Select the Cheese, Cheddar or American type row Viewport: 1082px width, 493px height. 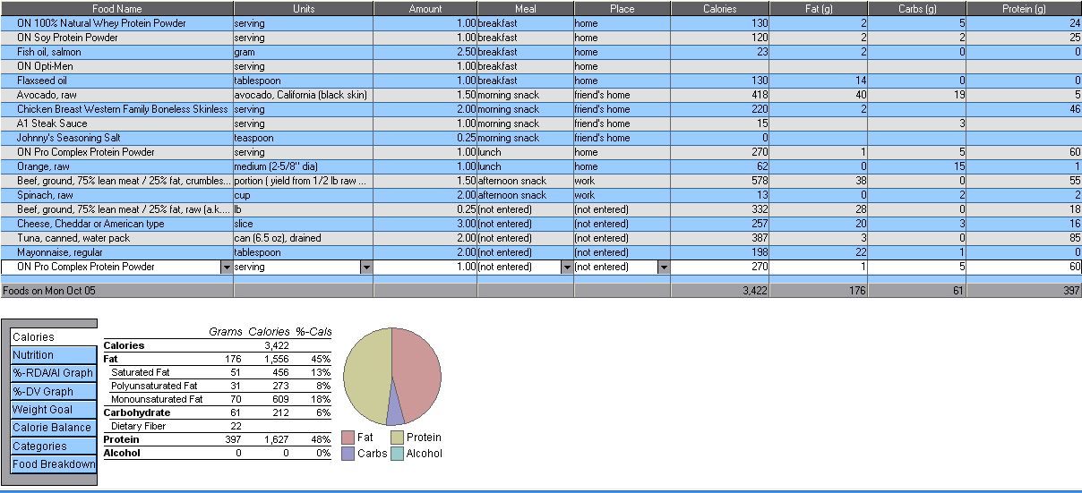tap(541, 224)
